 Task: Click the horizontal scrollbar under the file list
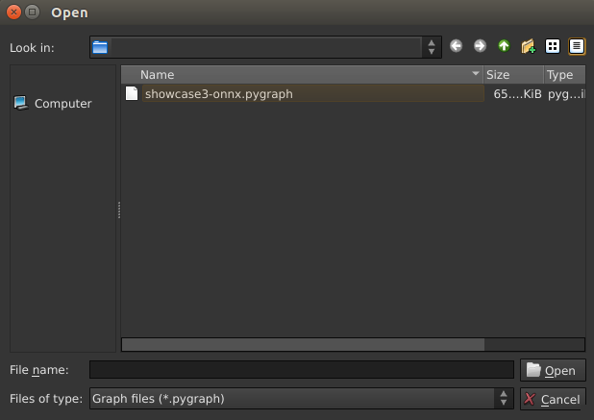(x=303, y=343)
